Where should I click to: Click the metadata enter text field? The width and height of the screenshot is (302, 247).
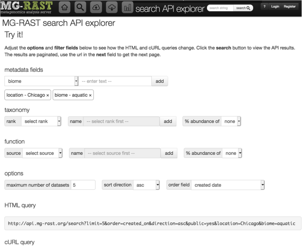point(115,81)
